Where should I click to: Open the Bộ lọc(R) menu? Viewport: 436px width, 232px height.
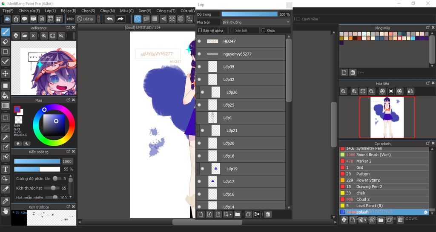(69, 11)
